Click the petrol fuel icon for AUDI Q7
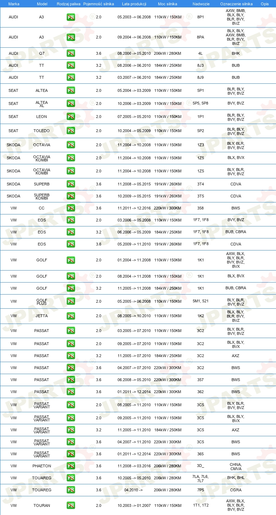Image resolution: width=276 pixels, height=515 pixels. [x=71, y=53]
